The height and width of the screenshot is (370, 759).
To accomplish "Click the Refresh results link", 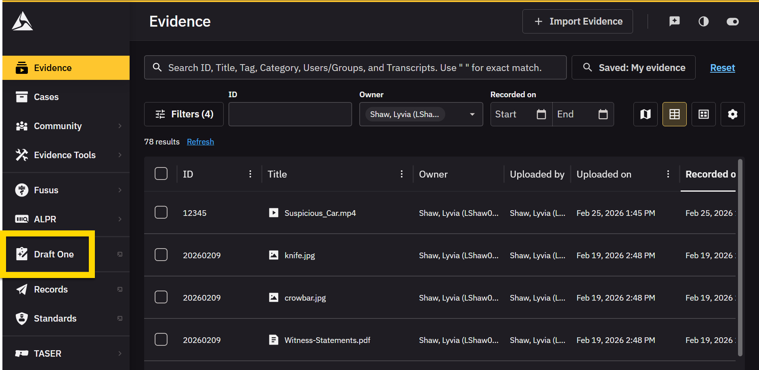I will click(200, 142).
